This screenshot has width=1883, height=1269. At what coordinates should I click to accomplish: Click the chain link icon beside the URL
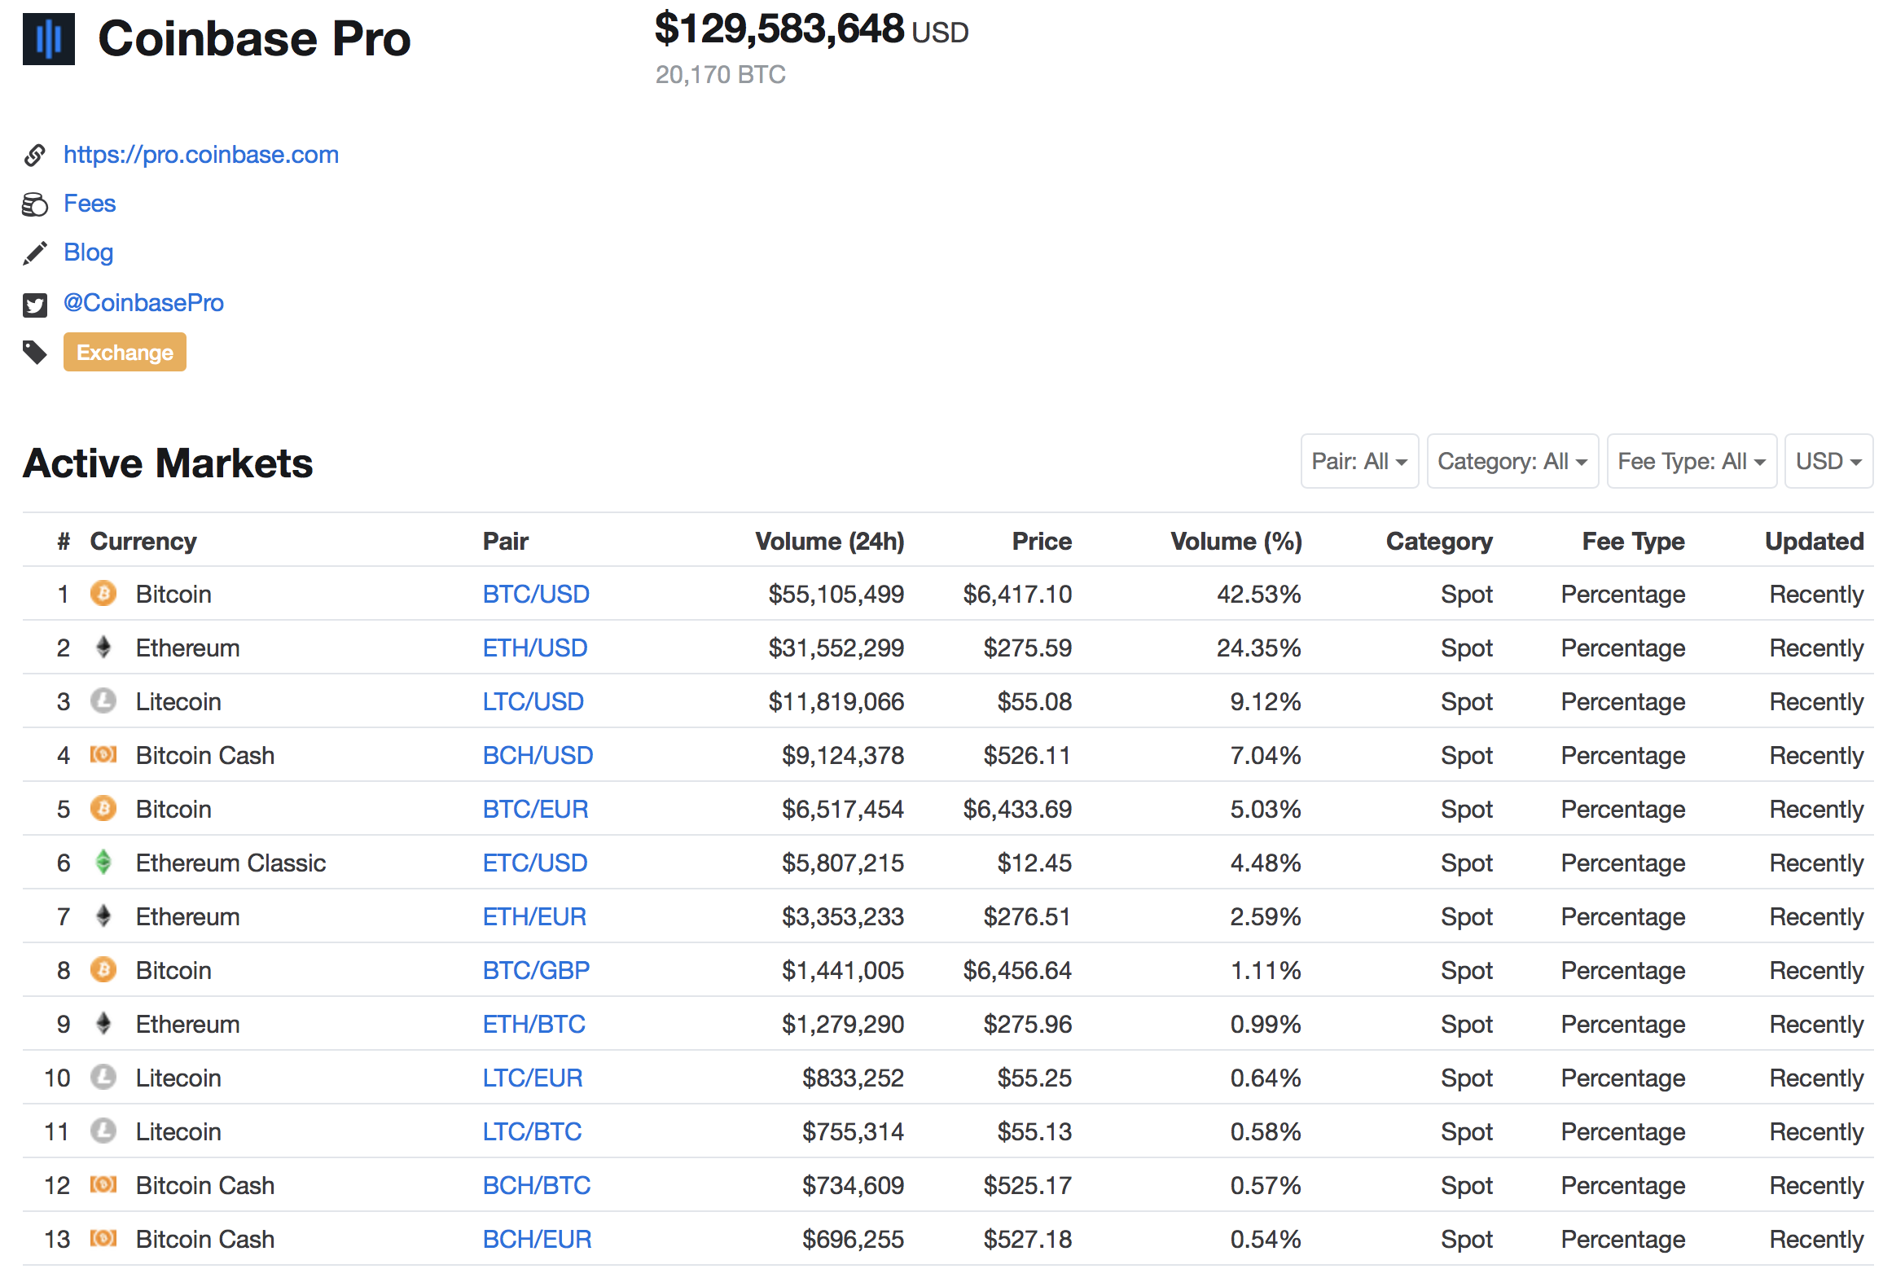34,155
